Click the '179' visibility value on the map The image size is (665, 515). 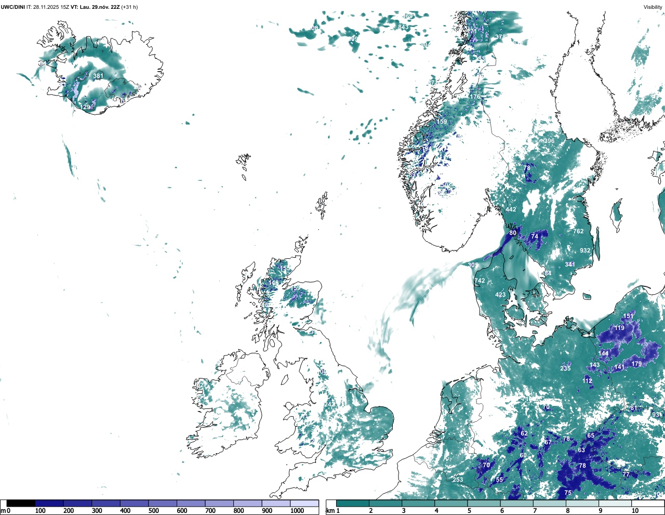[637, 364]
